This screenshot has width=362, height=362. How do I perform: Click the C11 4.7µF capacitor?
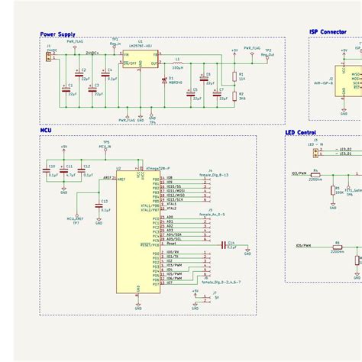[63, 170]
